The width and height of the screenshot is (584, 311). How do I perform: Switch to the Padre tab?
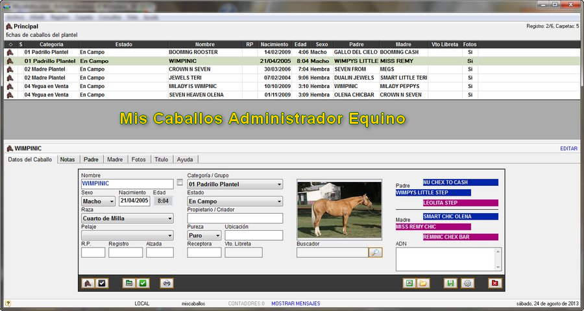tap(91, 159)
